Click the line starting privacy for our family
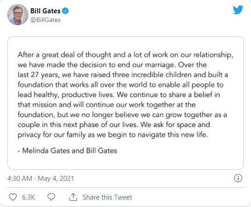Image resolution: width=251 pixels, height=207 pixels. tap(113, 135)
